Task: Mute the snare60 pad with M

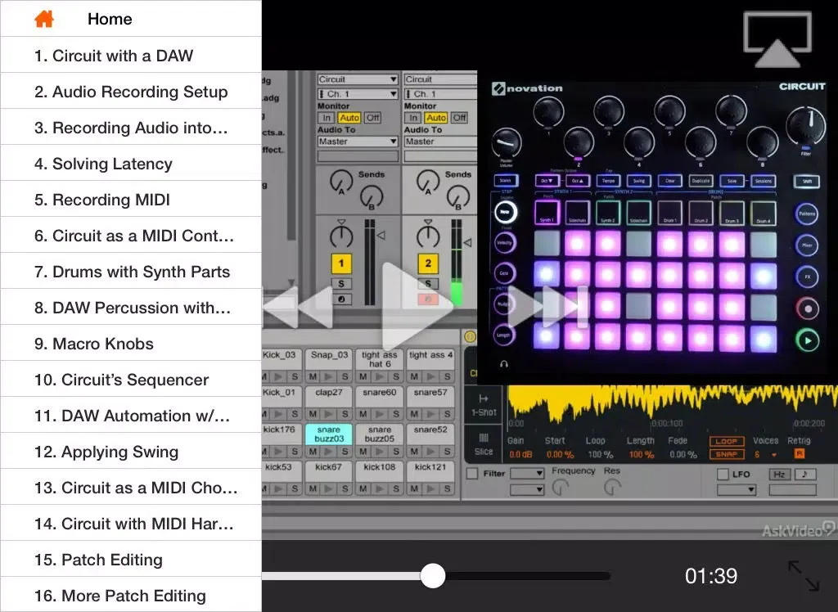Action: 363,414
